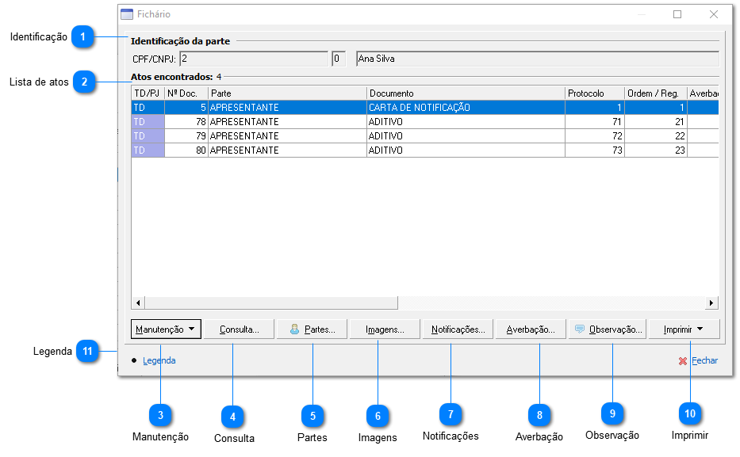Click the person icon on Partes button
740x457 pixels.
tap(294, 329)
